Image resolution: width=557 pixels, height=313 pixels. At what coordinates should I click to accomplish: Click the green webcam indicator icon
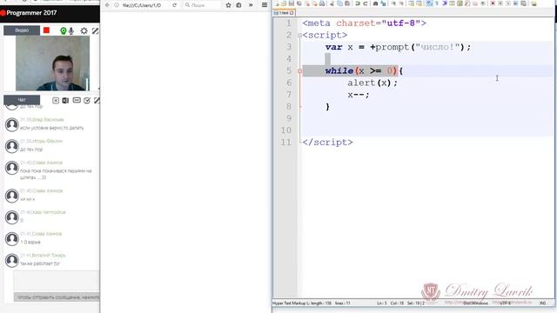pyautogui.click(x=64, y=31)
